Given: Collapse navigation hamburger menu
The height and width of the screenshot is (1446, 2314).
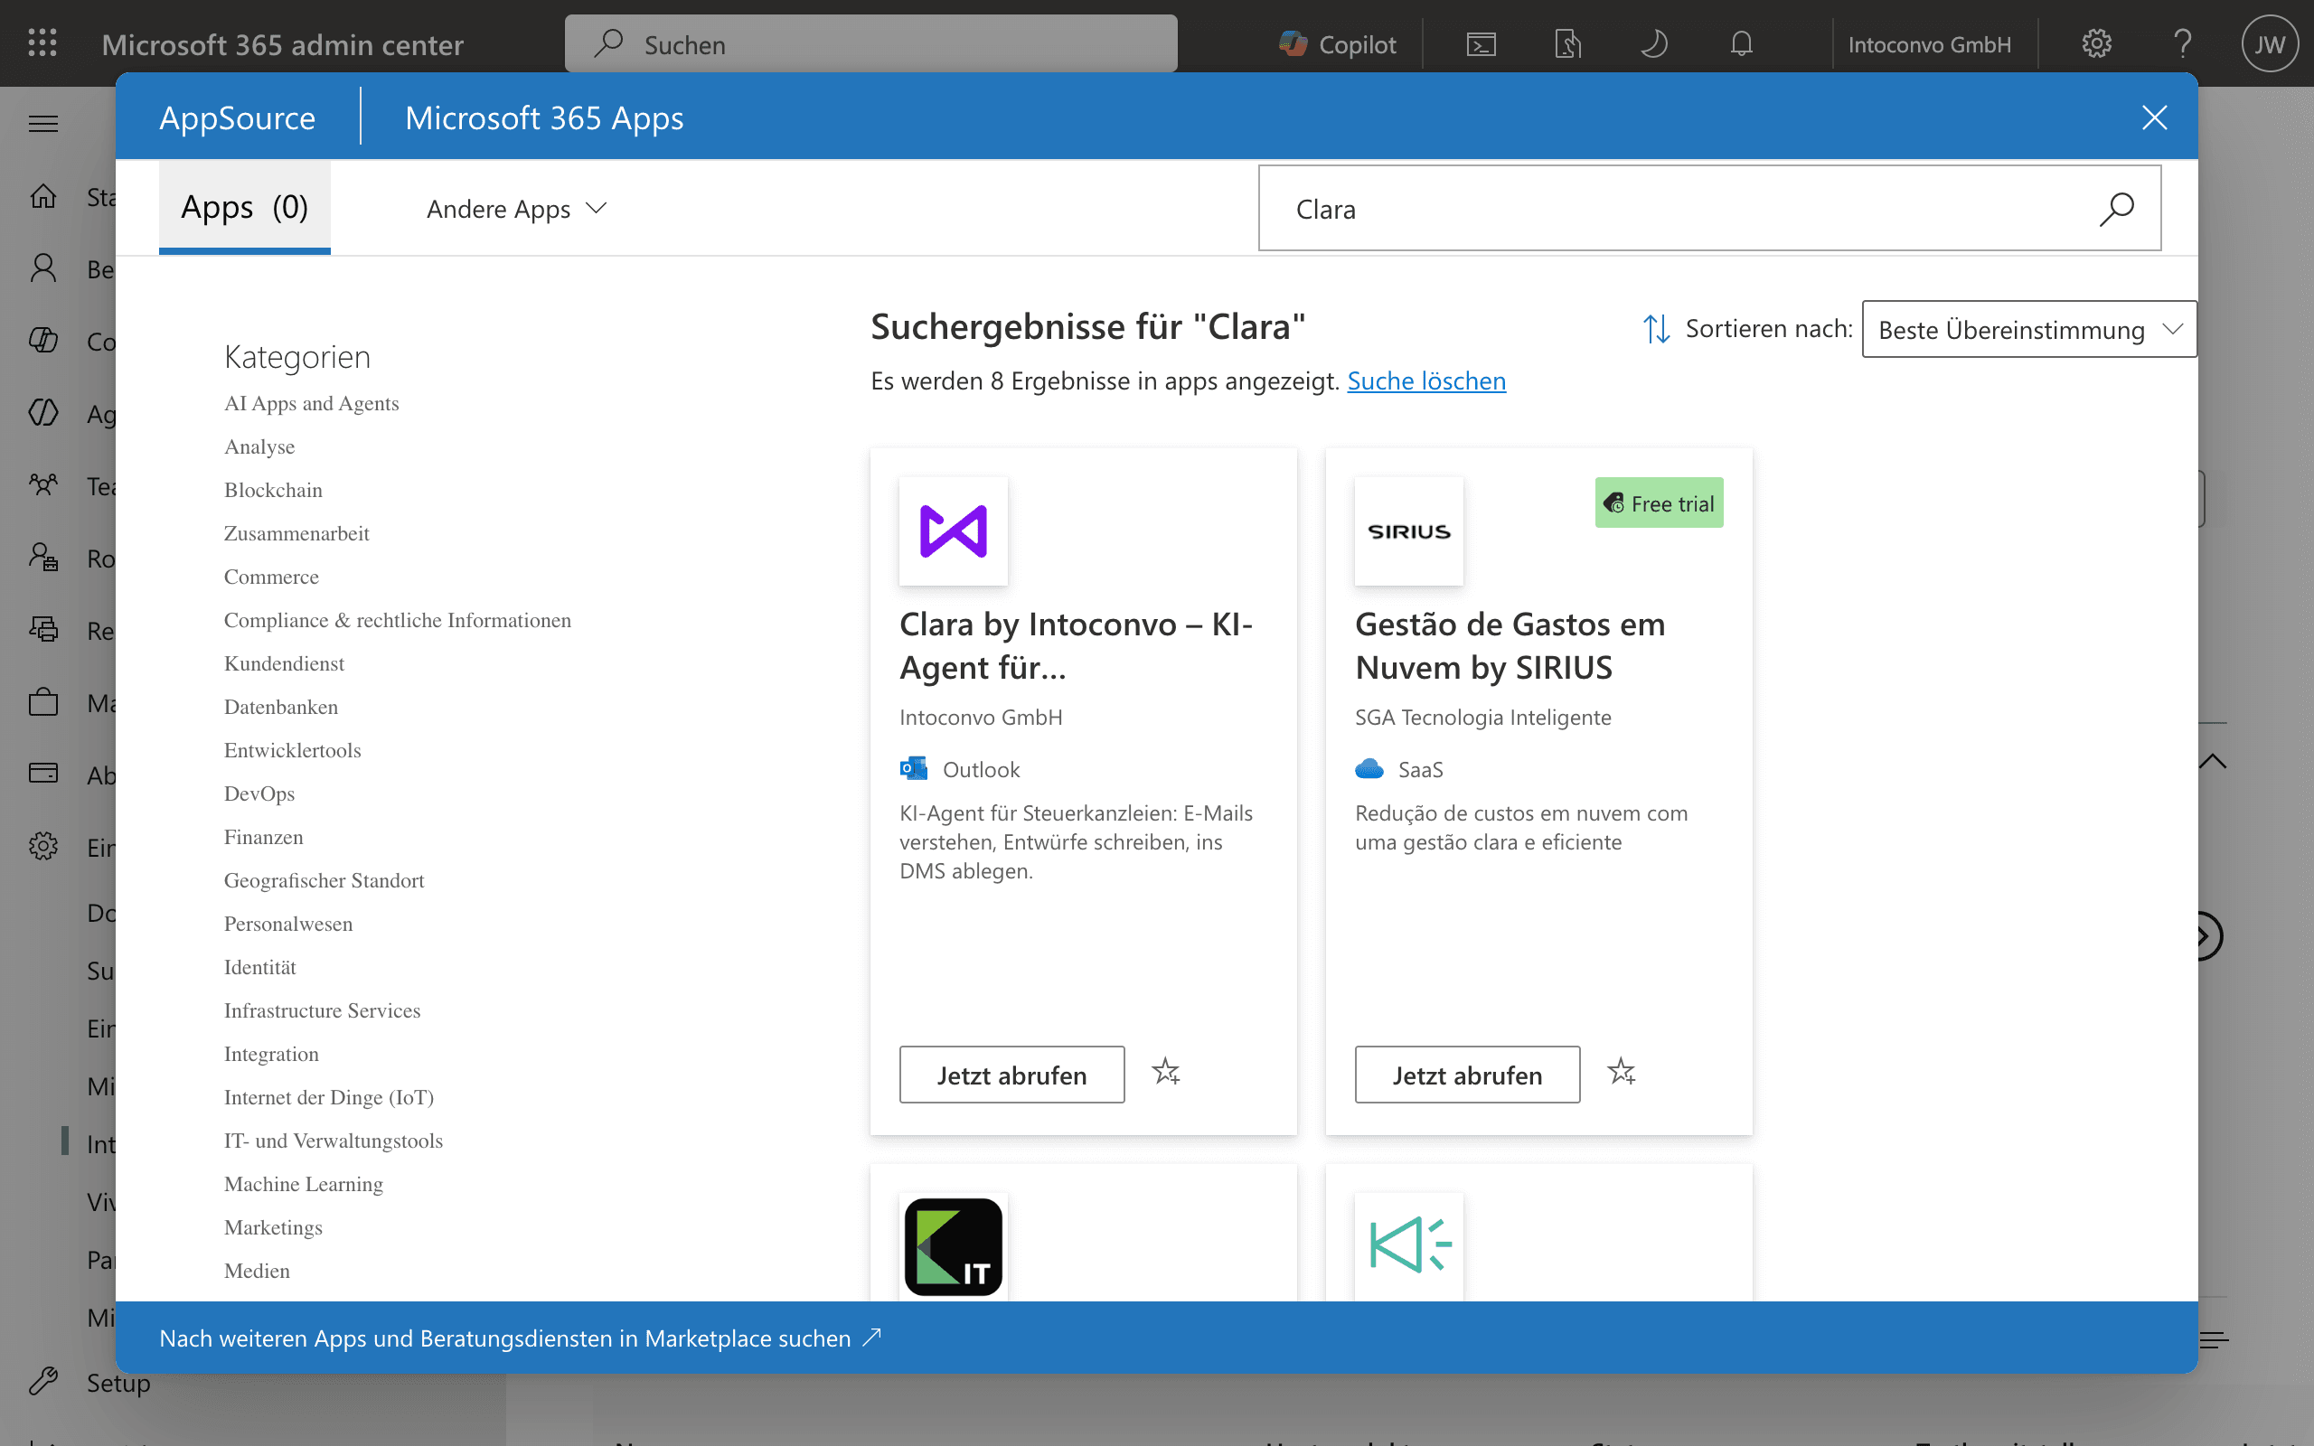Looking at the screenshot, I should tap(43, 124).
